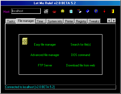Open the Time tab
This screenshot has width=121, height=94.
pyautogui.click(x=41, y=21)
